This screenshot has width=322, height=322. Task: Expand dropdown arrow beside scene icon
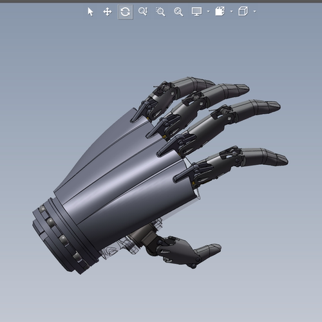(231, 12)
